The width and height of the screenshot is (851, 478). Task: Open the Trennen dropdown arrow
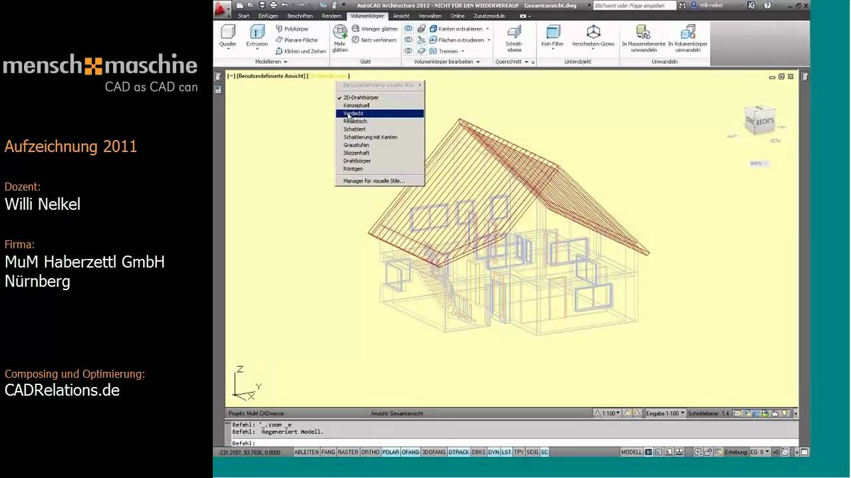(462, 51)
